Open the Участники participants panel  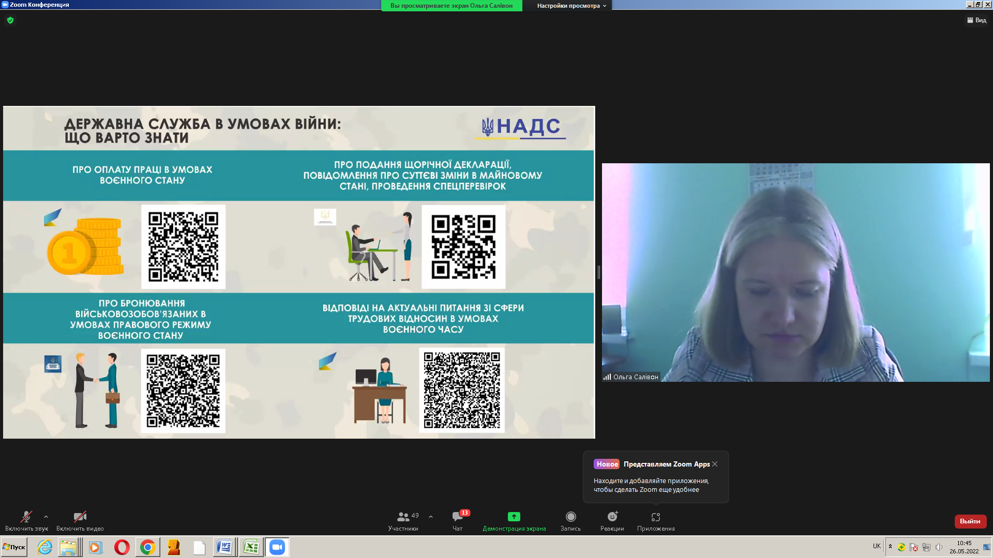[x=403, y=521]
